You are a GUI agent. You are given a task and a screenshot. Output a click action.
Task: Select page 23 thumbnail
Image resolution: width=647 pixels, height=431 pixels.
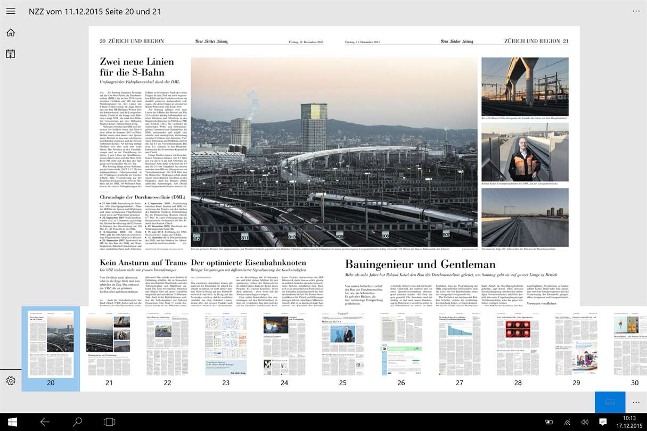pyautogui.click(x=226, y=349)
